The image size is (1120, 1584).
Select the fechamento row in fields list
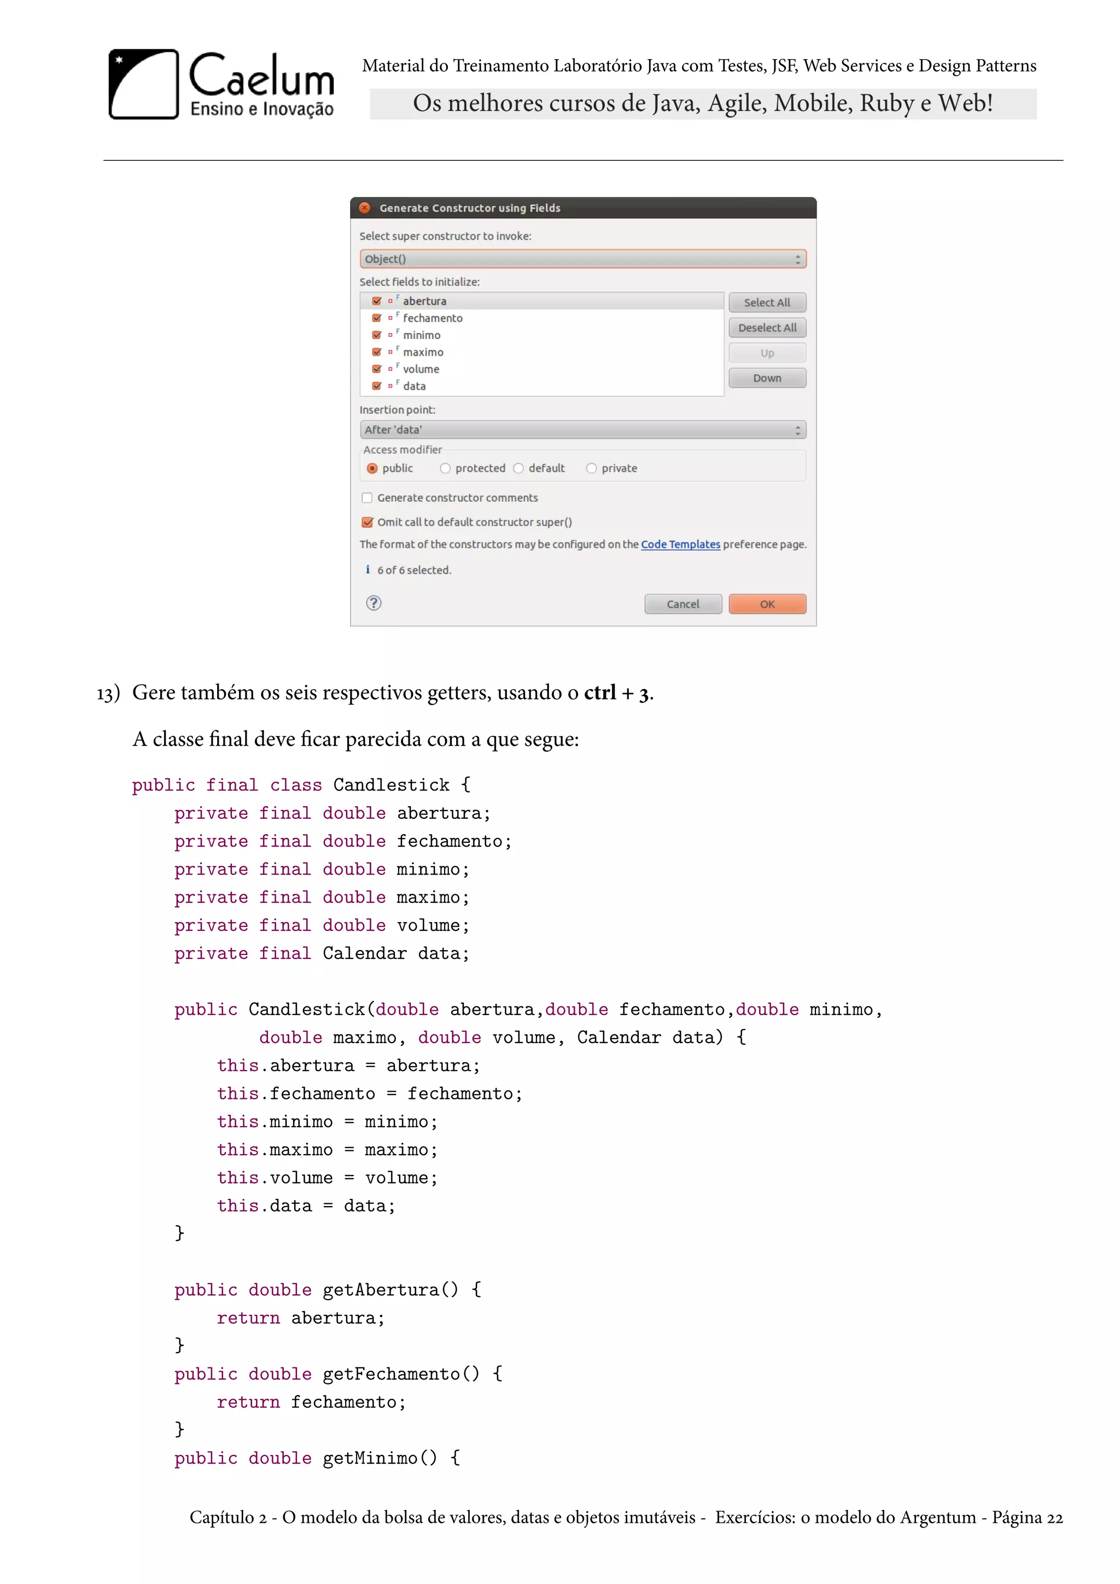[542, 318]
